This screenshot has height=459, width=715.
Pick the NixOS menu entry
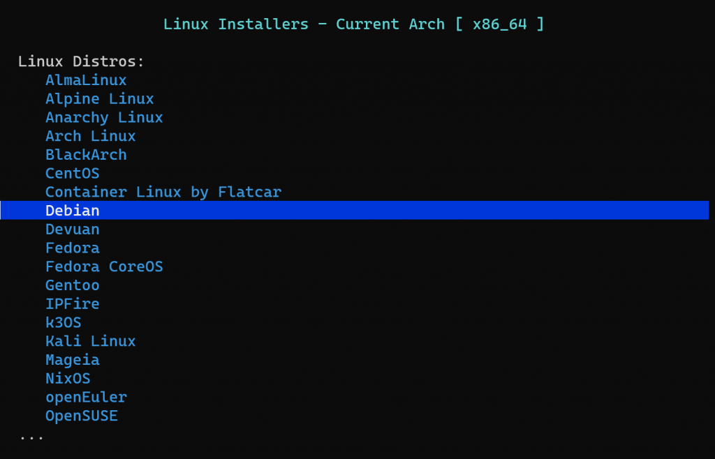pos(68,379)
